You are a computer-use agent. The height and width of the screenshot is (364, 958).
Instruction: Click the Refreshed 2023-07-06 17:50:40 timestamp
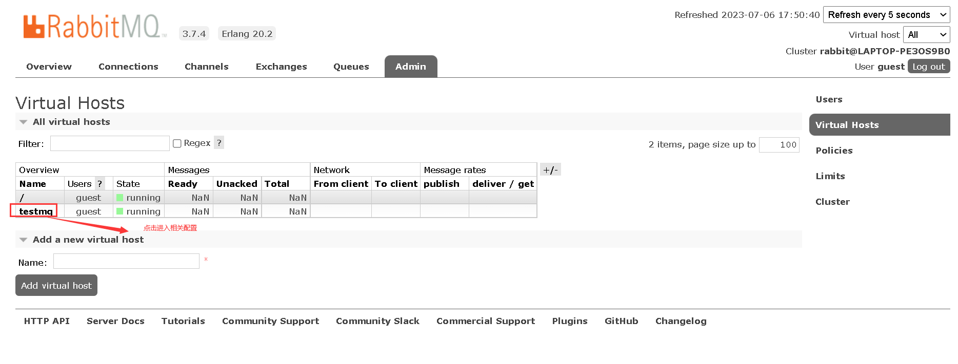(747, 15)
